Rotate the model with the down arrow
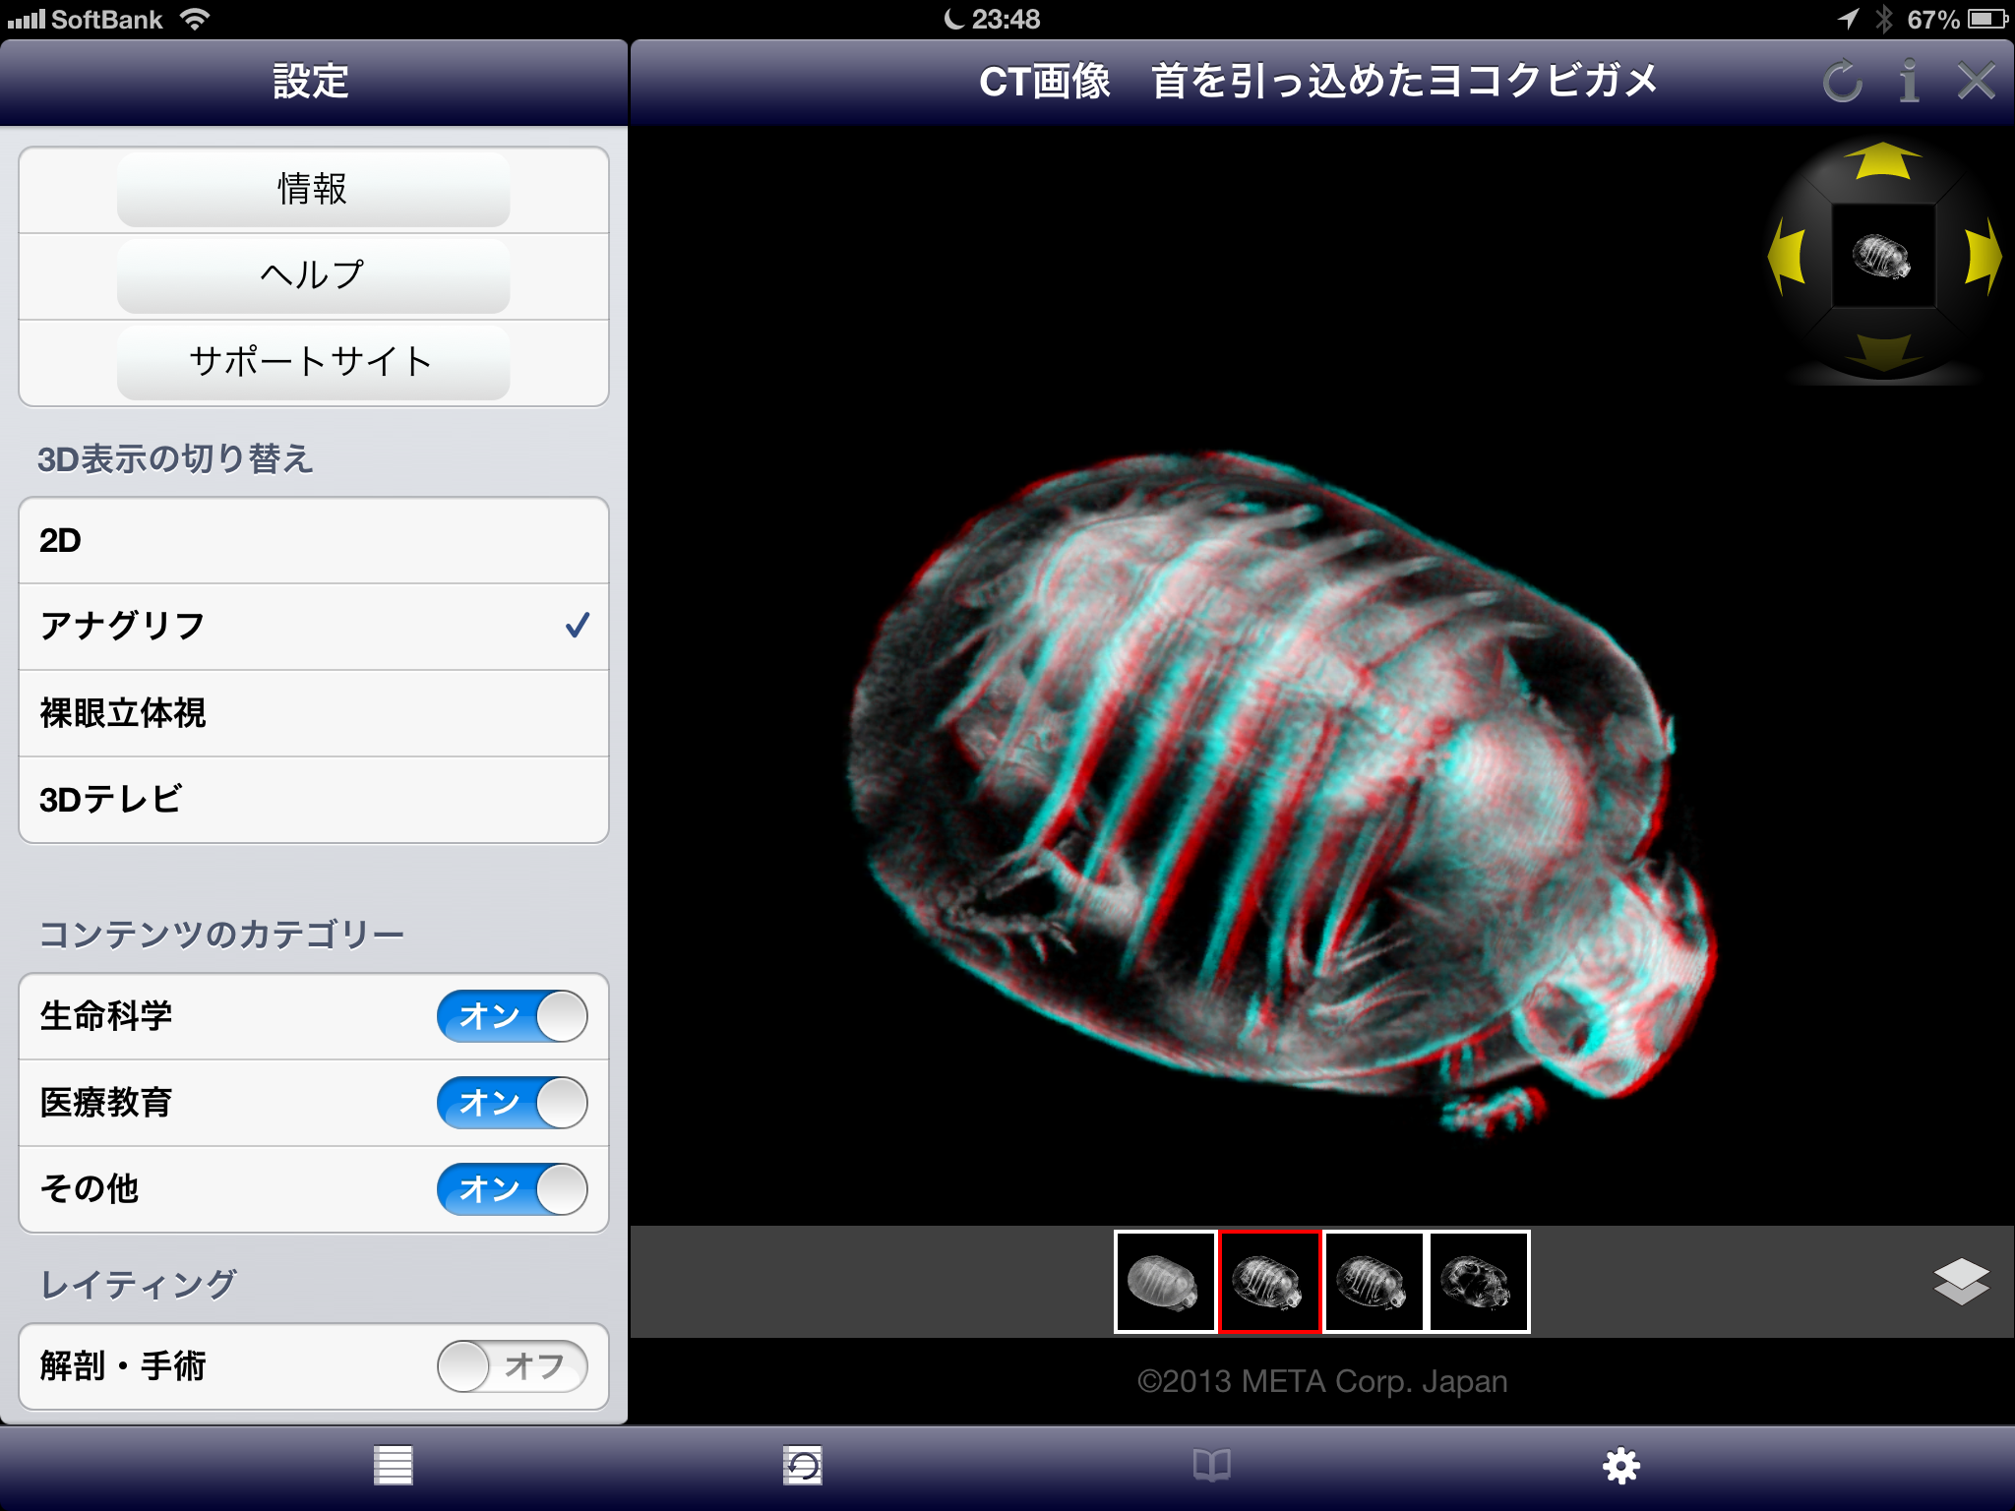 1882,351
